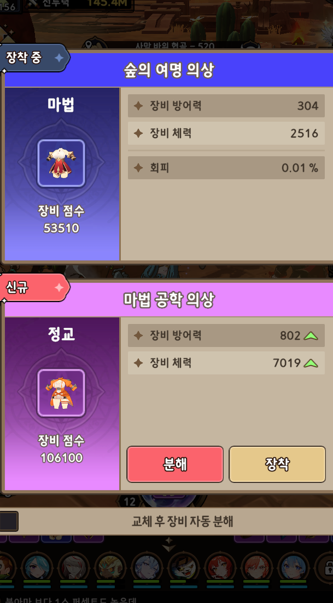Expand the downward double-arrow below the panel
The height and width of the screenshot is (603, 333).
(x=168, y=542)
